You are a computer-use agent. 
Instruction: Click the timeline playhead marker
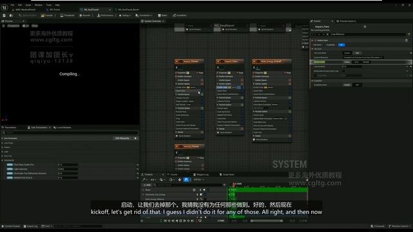(234, 184)
